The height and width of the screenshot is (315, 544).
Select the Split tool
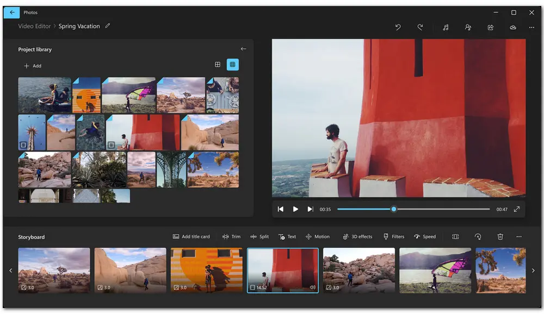pyautogui.click(x=259, y=236)
